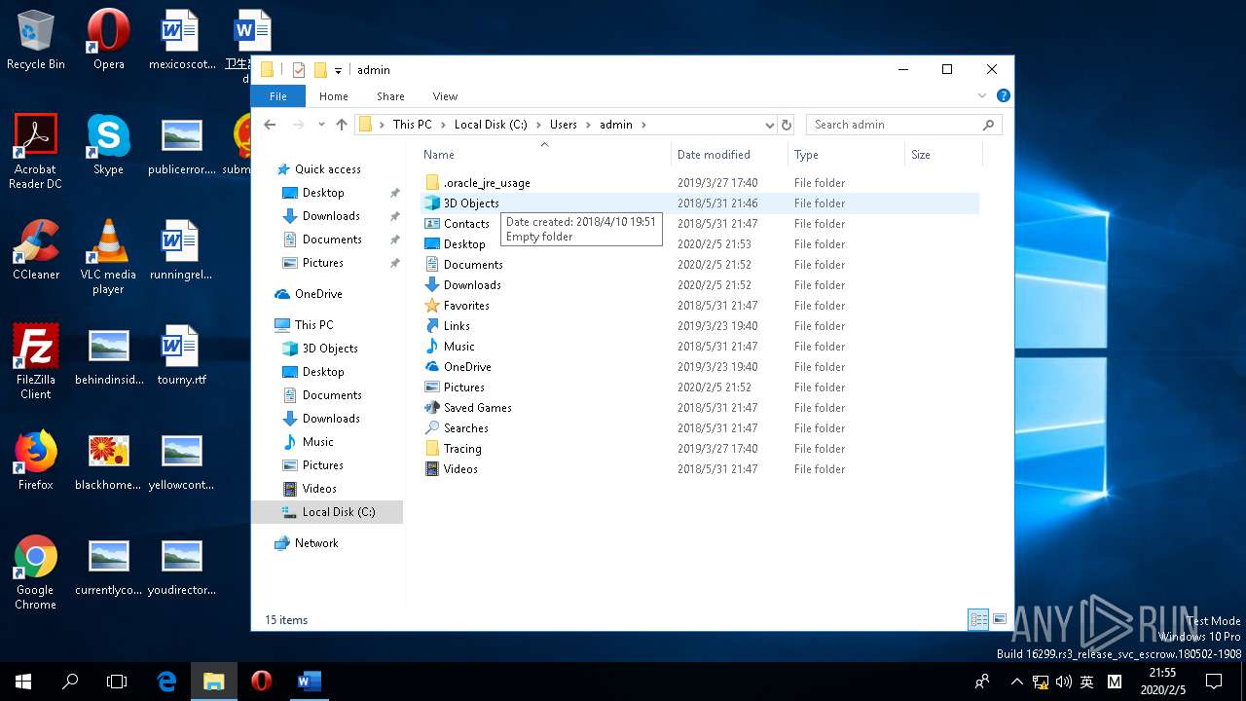
Task: Open Acrobat Reader DC desktop shortcut
Action: (x=36, y=151)
